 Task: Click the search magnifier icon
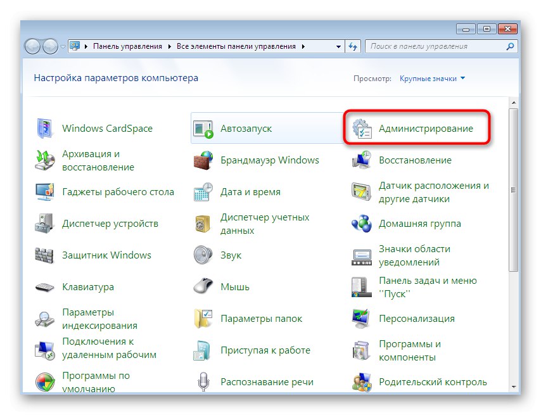pyautogui.click(x=510, y=47)
